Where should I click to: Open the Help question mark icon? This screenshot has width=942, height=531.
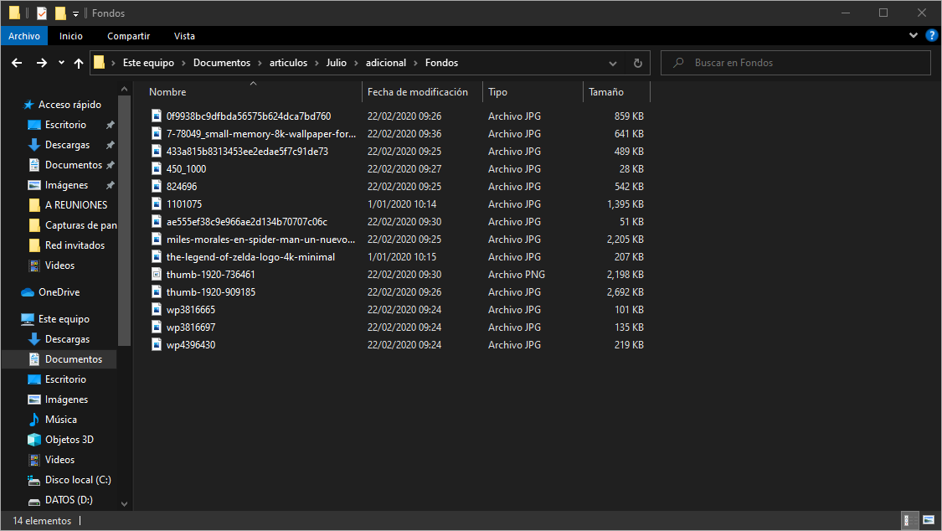click(x=931, y=36)
